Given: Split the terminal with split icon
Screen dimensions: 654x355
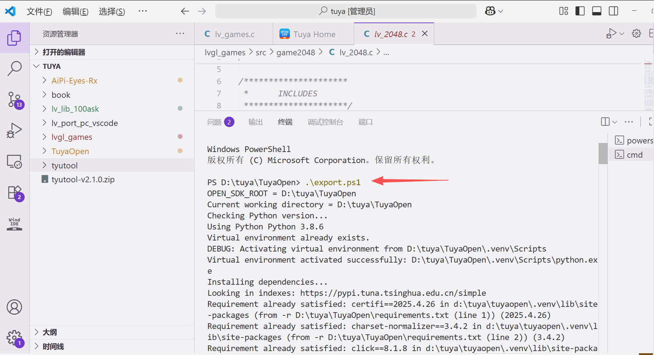Looking at the screenshot, I should (605, 122).
